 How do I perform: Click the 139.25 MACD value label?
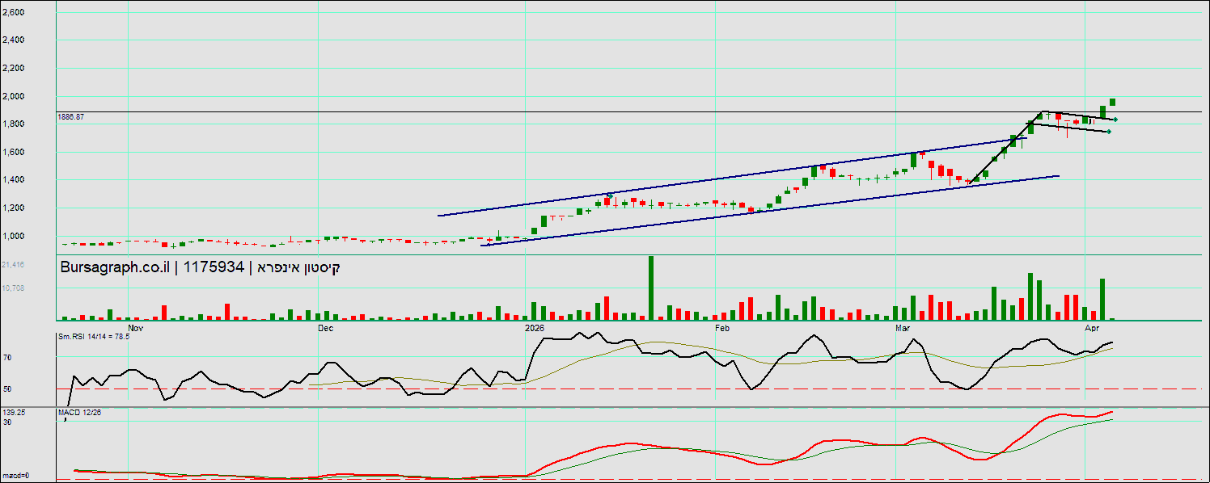click(14, 413)
